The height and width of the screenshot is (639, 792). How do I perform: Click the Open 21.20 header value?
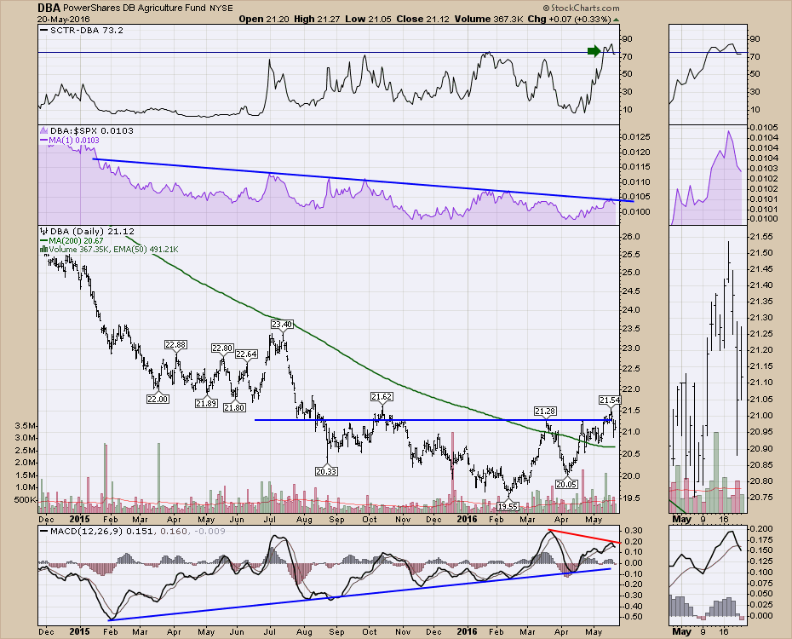pos(264,20)
